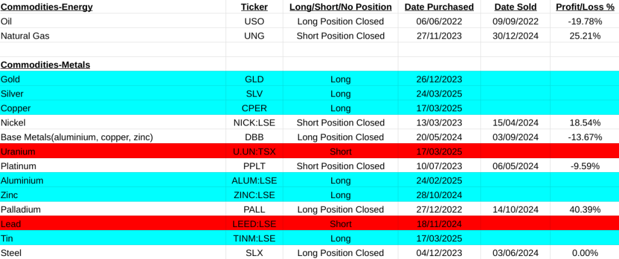The image size is (619, 259).
Task: Select the USO ticker cell
Action: pyautogui.click(x=254, y=21)
